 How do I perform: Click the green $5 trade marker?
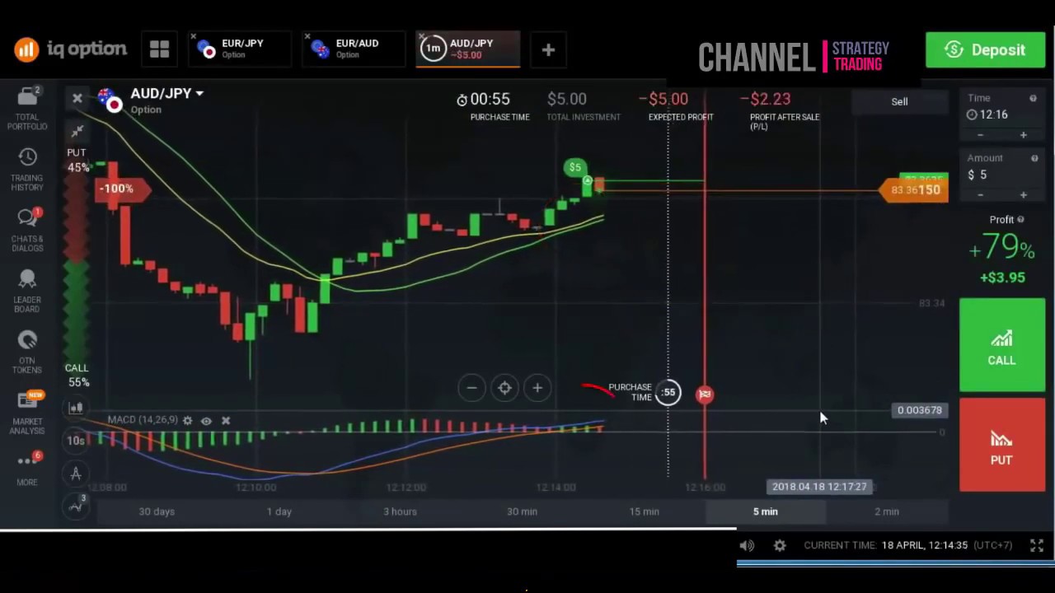[x=575, y=167]
